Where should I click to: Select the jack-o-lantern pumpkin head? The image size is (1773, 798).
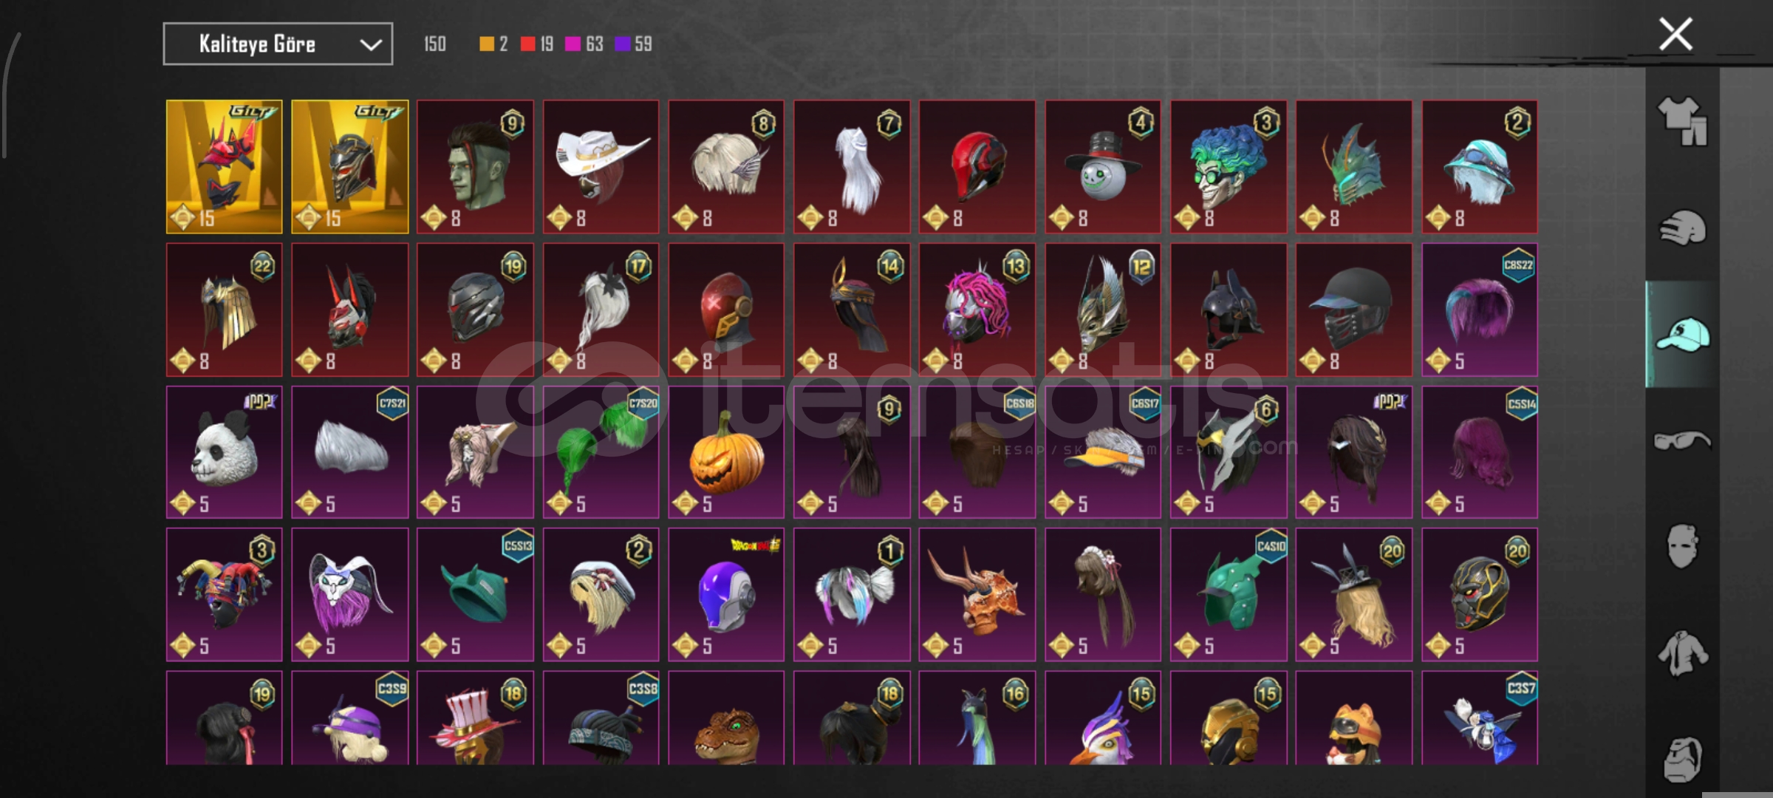(726, 451)
